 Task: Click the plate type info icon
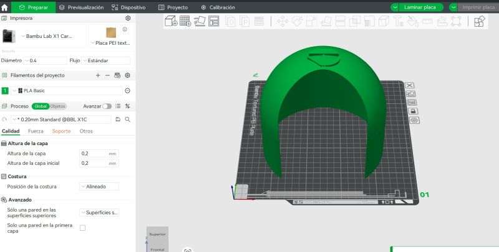pos(125,29)
